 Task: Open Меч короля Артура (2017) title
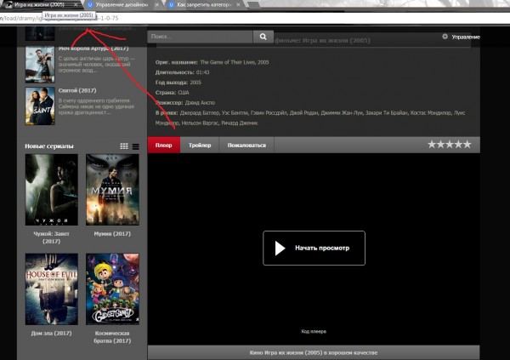tap(93, 49)
